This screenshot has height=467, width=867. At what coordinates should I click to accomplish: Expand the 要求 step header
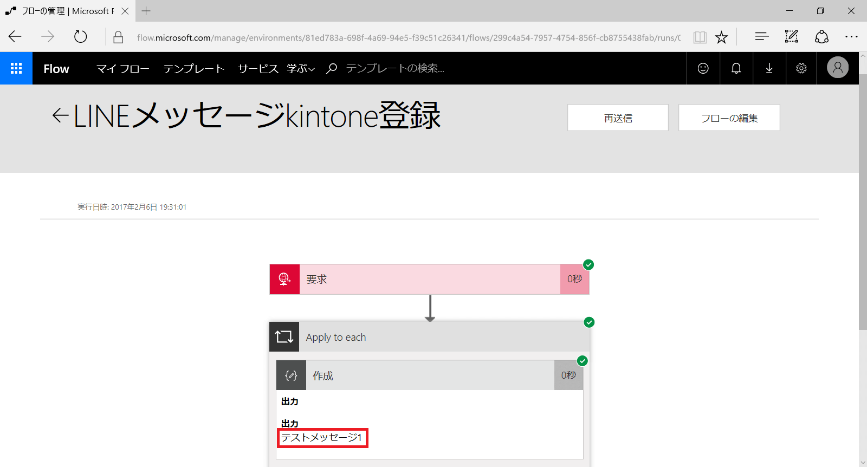pyautogui.click(x=429, y=280)
